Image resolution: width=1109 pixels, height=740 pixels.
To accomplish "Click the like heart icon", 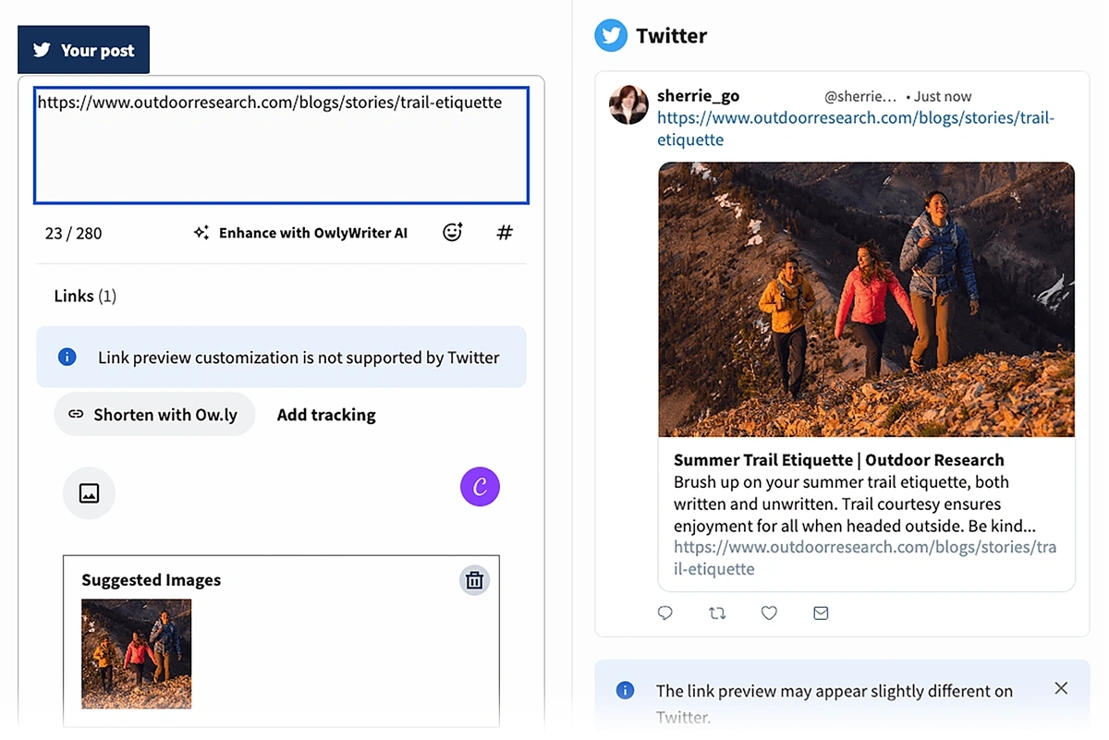I will pyautogui.click(x=769, y=613).
